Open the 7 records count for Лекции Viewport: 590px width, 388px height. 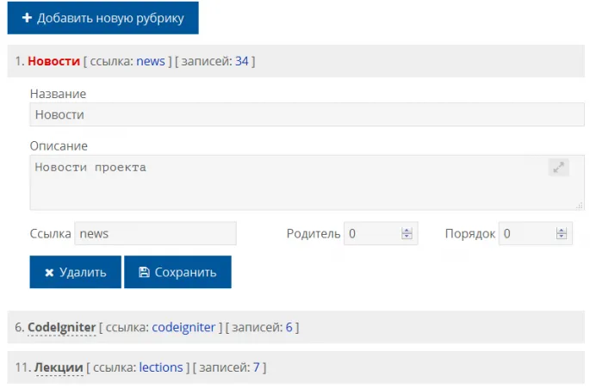point(256,367)
